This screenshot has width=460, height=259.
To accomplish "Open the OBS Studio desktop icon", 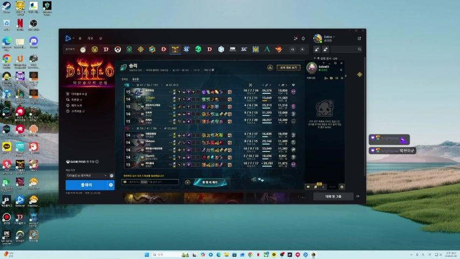I will 33,24.
